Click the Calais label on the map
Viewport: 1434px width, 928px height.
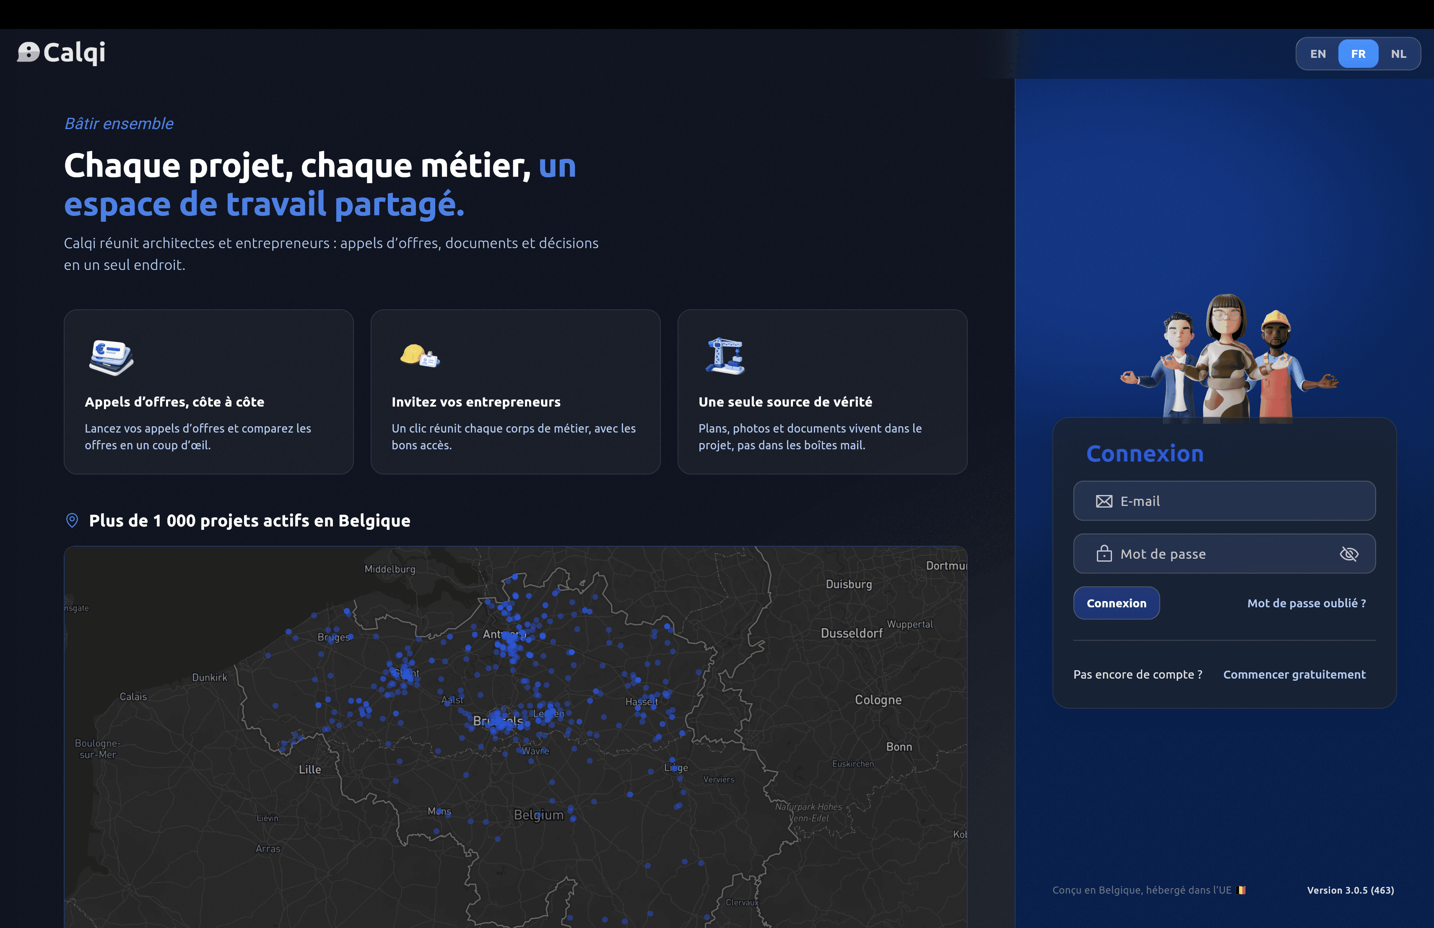133,697
